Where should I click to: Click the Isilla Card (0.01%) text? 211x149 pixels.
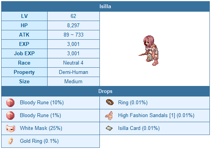tap(139, 128)
